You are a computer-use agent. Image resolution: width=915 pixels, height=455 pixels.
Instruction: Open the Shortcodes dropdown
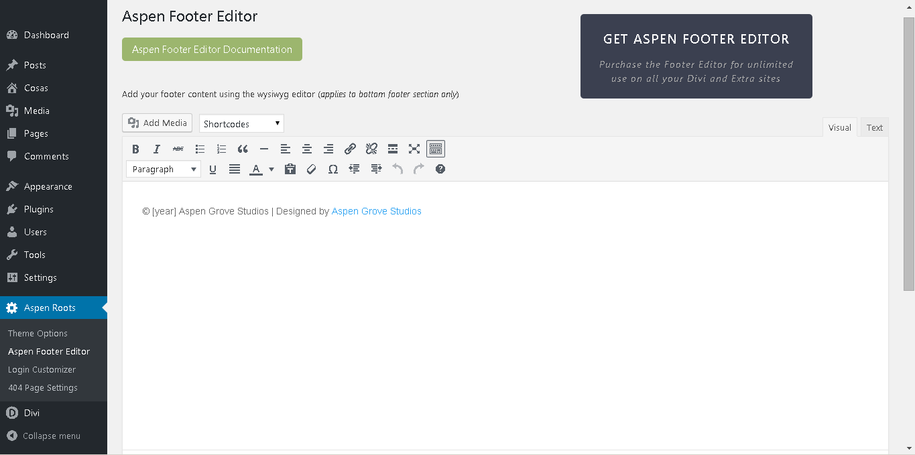pyautogui.click(x=241, y=124)
